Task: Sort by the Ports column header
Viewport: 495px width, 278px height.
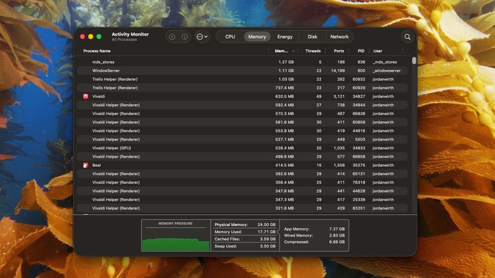Action: tap(339, 51)
